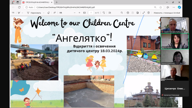The width and height of the screenshot is (192, 108).
Task: Print the PDF document
Action: click(x=128, y=13)
